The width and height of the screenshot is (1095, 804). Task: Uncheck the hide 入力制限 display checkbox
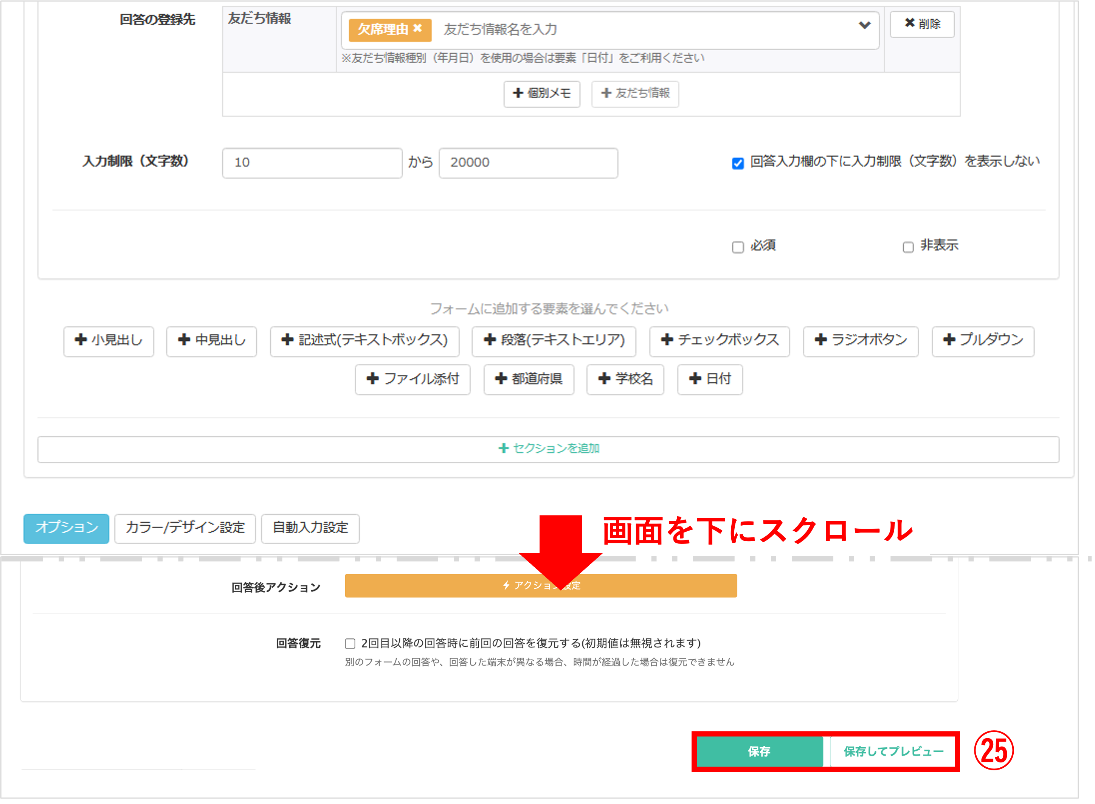tap(737, 163)
